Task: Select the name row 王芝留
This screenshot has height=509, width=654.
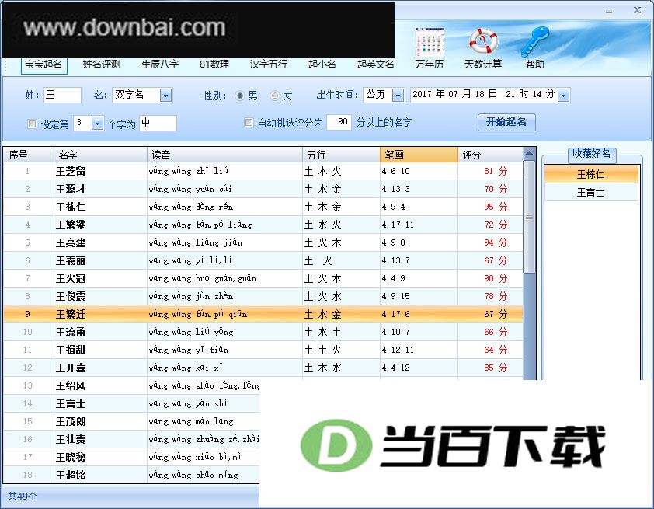Action: 263,171
